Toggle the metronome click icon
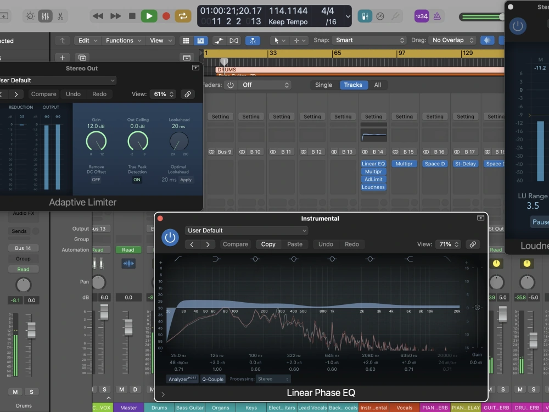The width and height of the screenshot is (549, 412). click(x=437, y=16)
